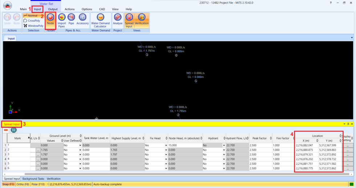
Task: Click the MiTS application logo button
Action: pos(7,6)
